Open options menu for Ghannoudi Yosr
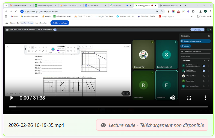 [208, 76]
